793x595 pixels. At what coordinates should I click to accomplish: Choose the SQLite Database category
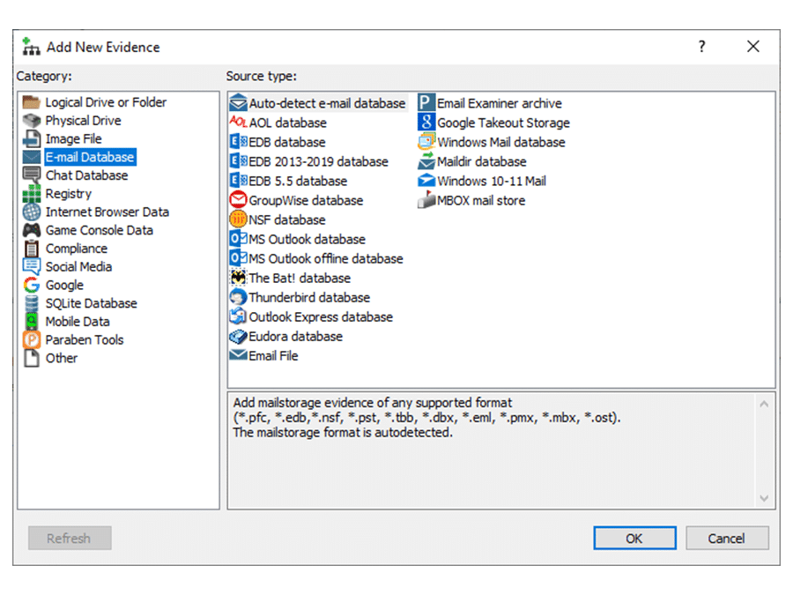(91, 303)
